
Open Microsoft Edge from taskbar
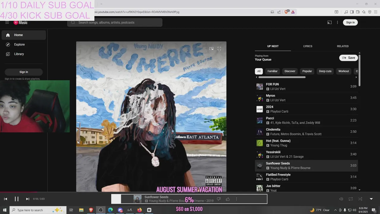point(110,210)
